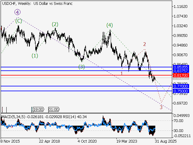Select the 0.85355 blue price label
This screenshot has height=145, width=193.
(x=181, y=67)
